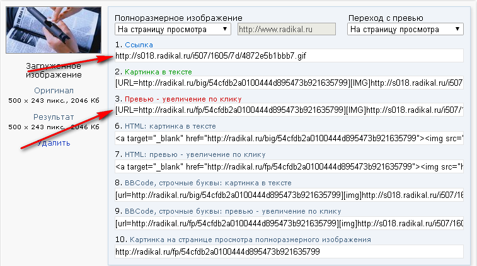Select the item 10 view page URL field
This screenshot has height=266, width=477.
289,252
